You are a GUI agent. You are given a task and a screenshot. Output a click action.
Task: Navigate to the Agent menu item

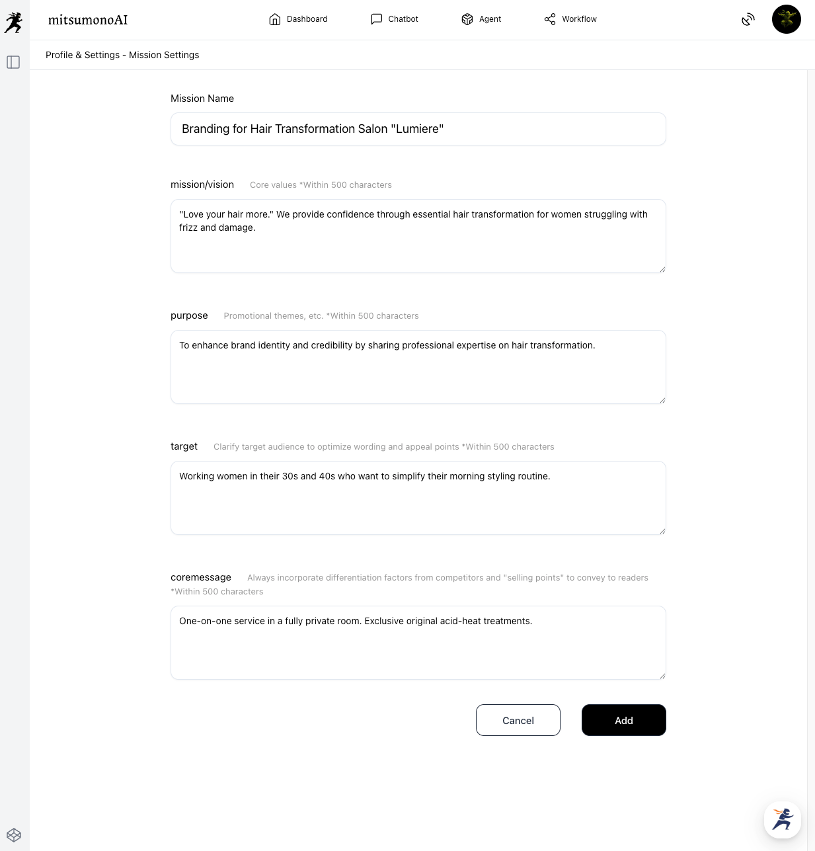(x=490, y=19)
